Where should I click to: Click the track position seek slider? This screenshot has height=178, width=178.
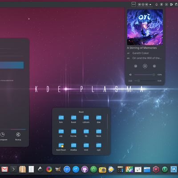pos(145,81)
